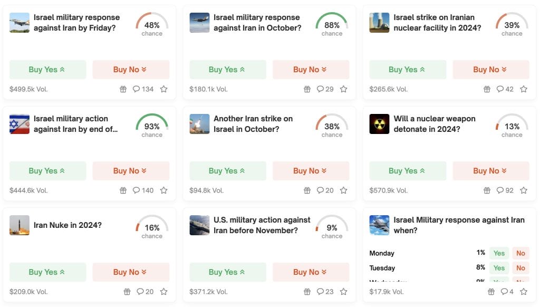Select Yes for Monday outcome
The width and height of the screenshot is (540, 307).
[x=499, y=253]
